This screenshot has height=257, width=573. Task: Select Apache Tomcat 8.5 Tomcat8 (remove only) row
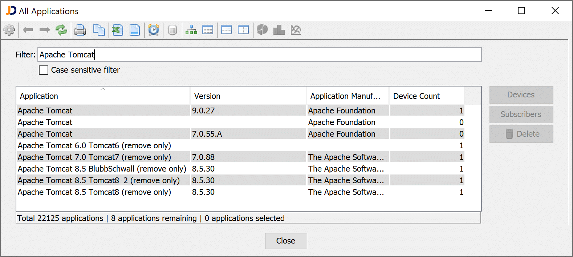coord(240,192)
